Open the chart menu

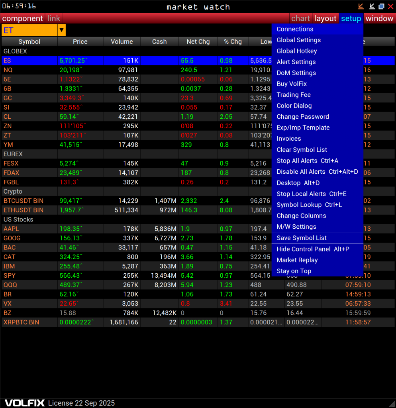click(x=300, y=18)
